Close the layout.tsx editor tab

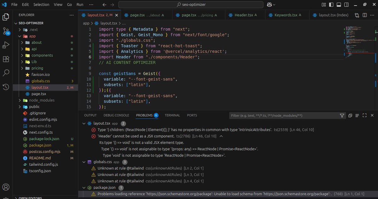[x=117, y=15]
